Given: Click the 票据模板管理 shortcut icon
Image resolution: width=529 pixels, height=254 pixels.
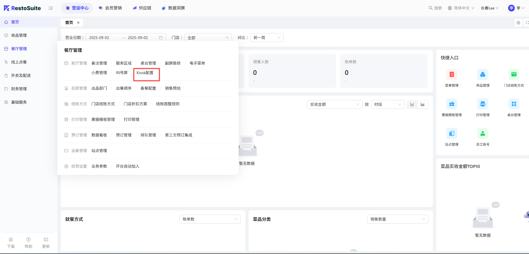Looking at the screenshot, I should tap(452, 104).
